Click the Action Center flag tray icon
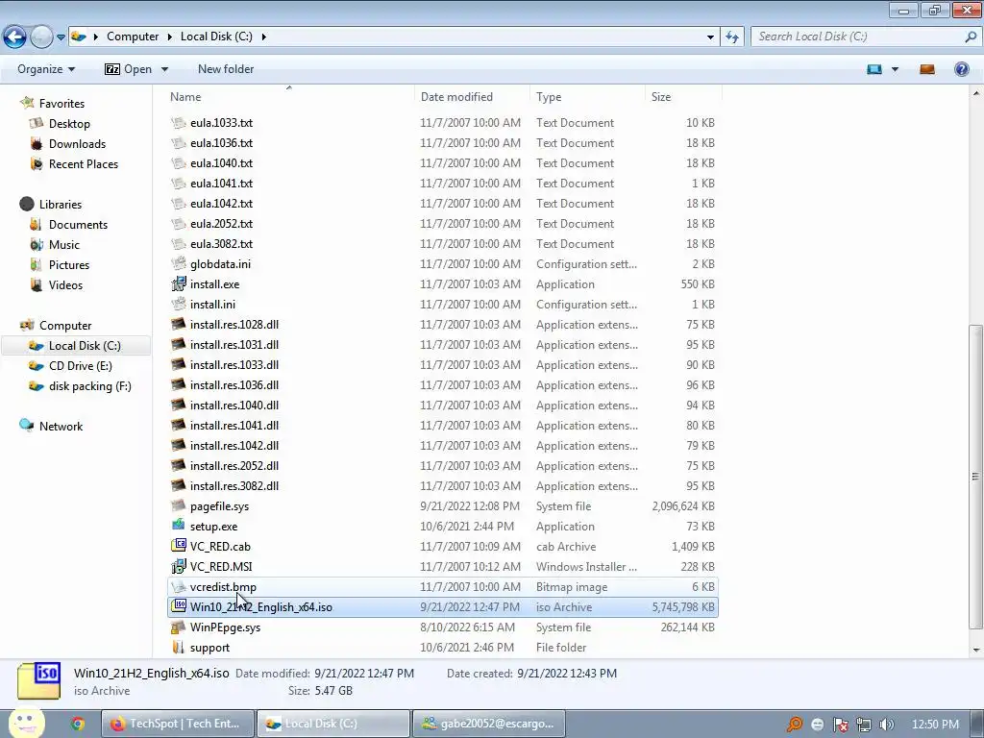 840,725
